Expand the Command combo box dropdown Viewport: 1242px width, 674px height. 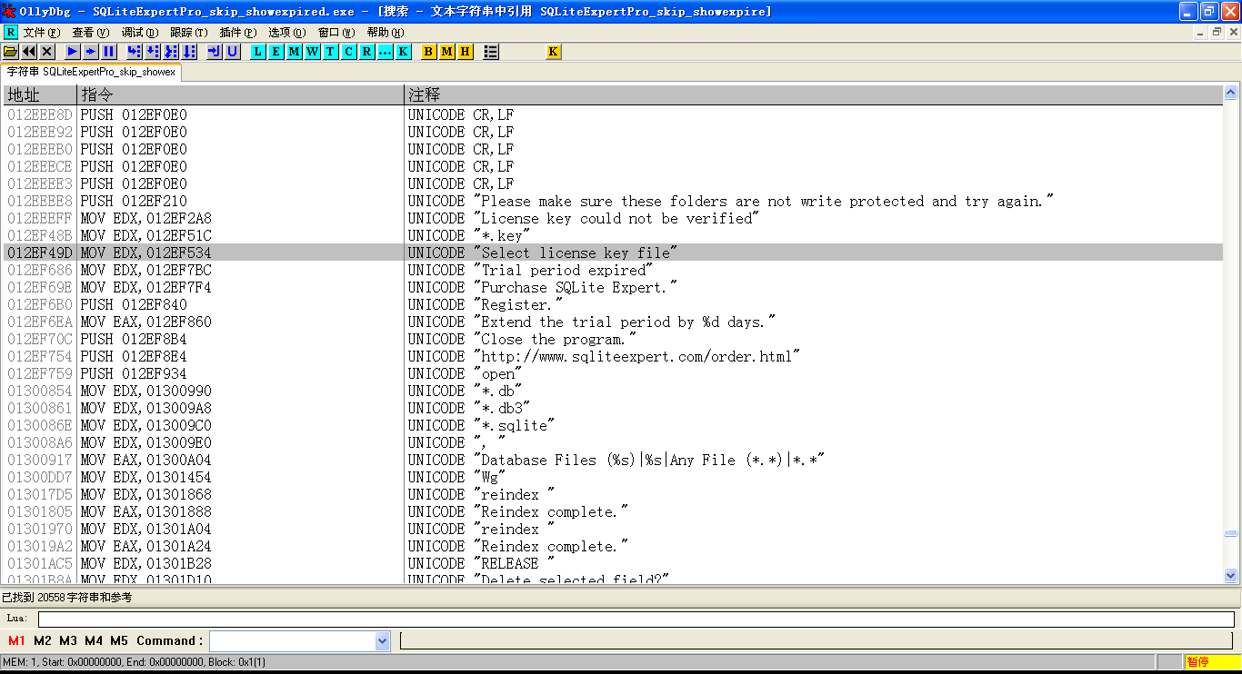pyautogui.click(x=382, y=641)
